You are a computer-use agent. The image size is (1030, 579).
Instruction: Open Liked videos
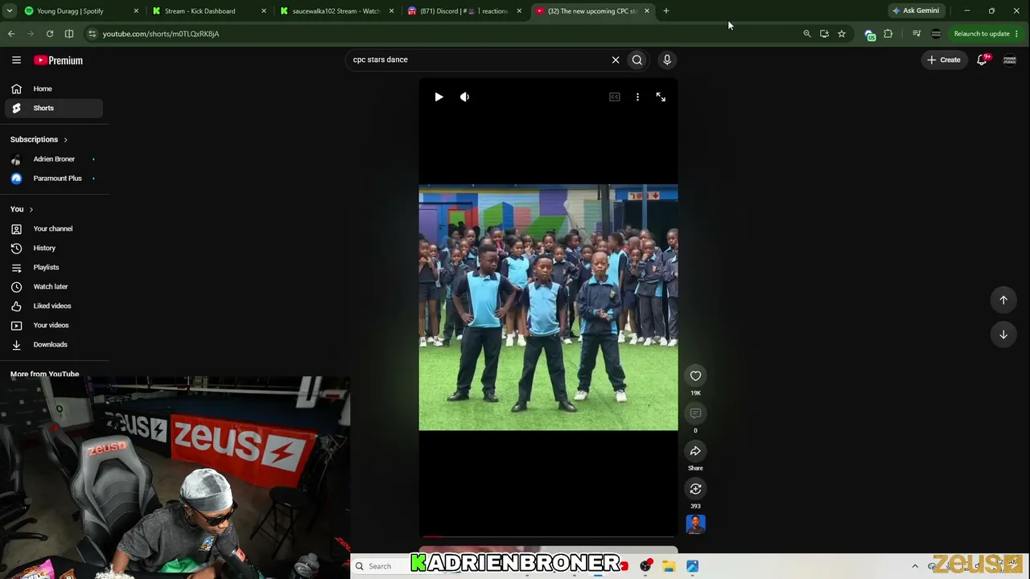point(53,306)
